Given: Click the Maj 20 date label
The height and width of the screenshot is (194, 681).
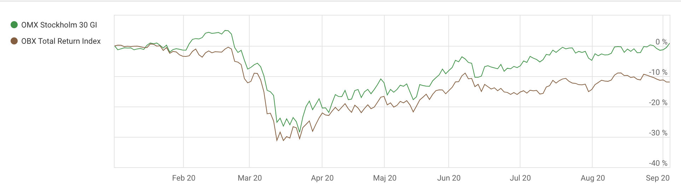Looking at the screenshot, I should click(x=385, y=178).
